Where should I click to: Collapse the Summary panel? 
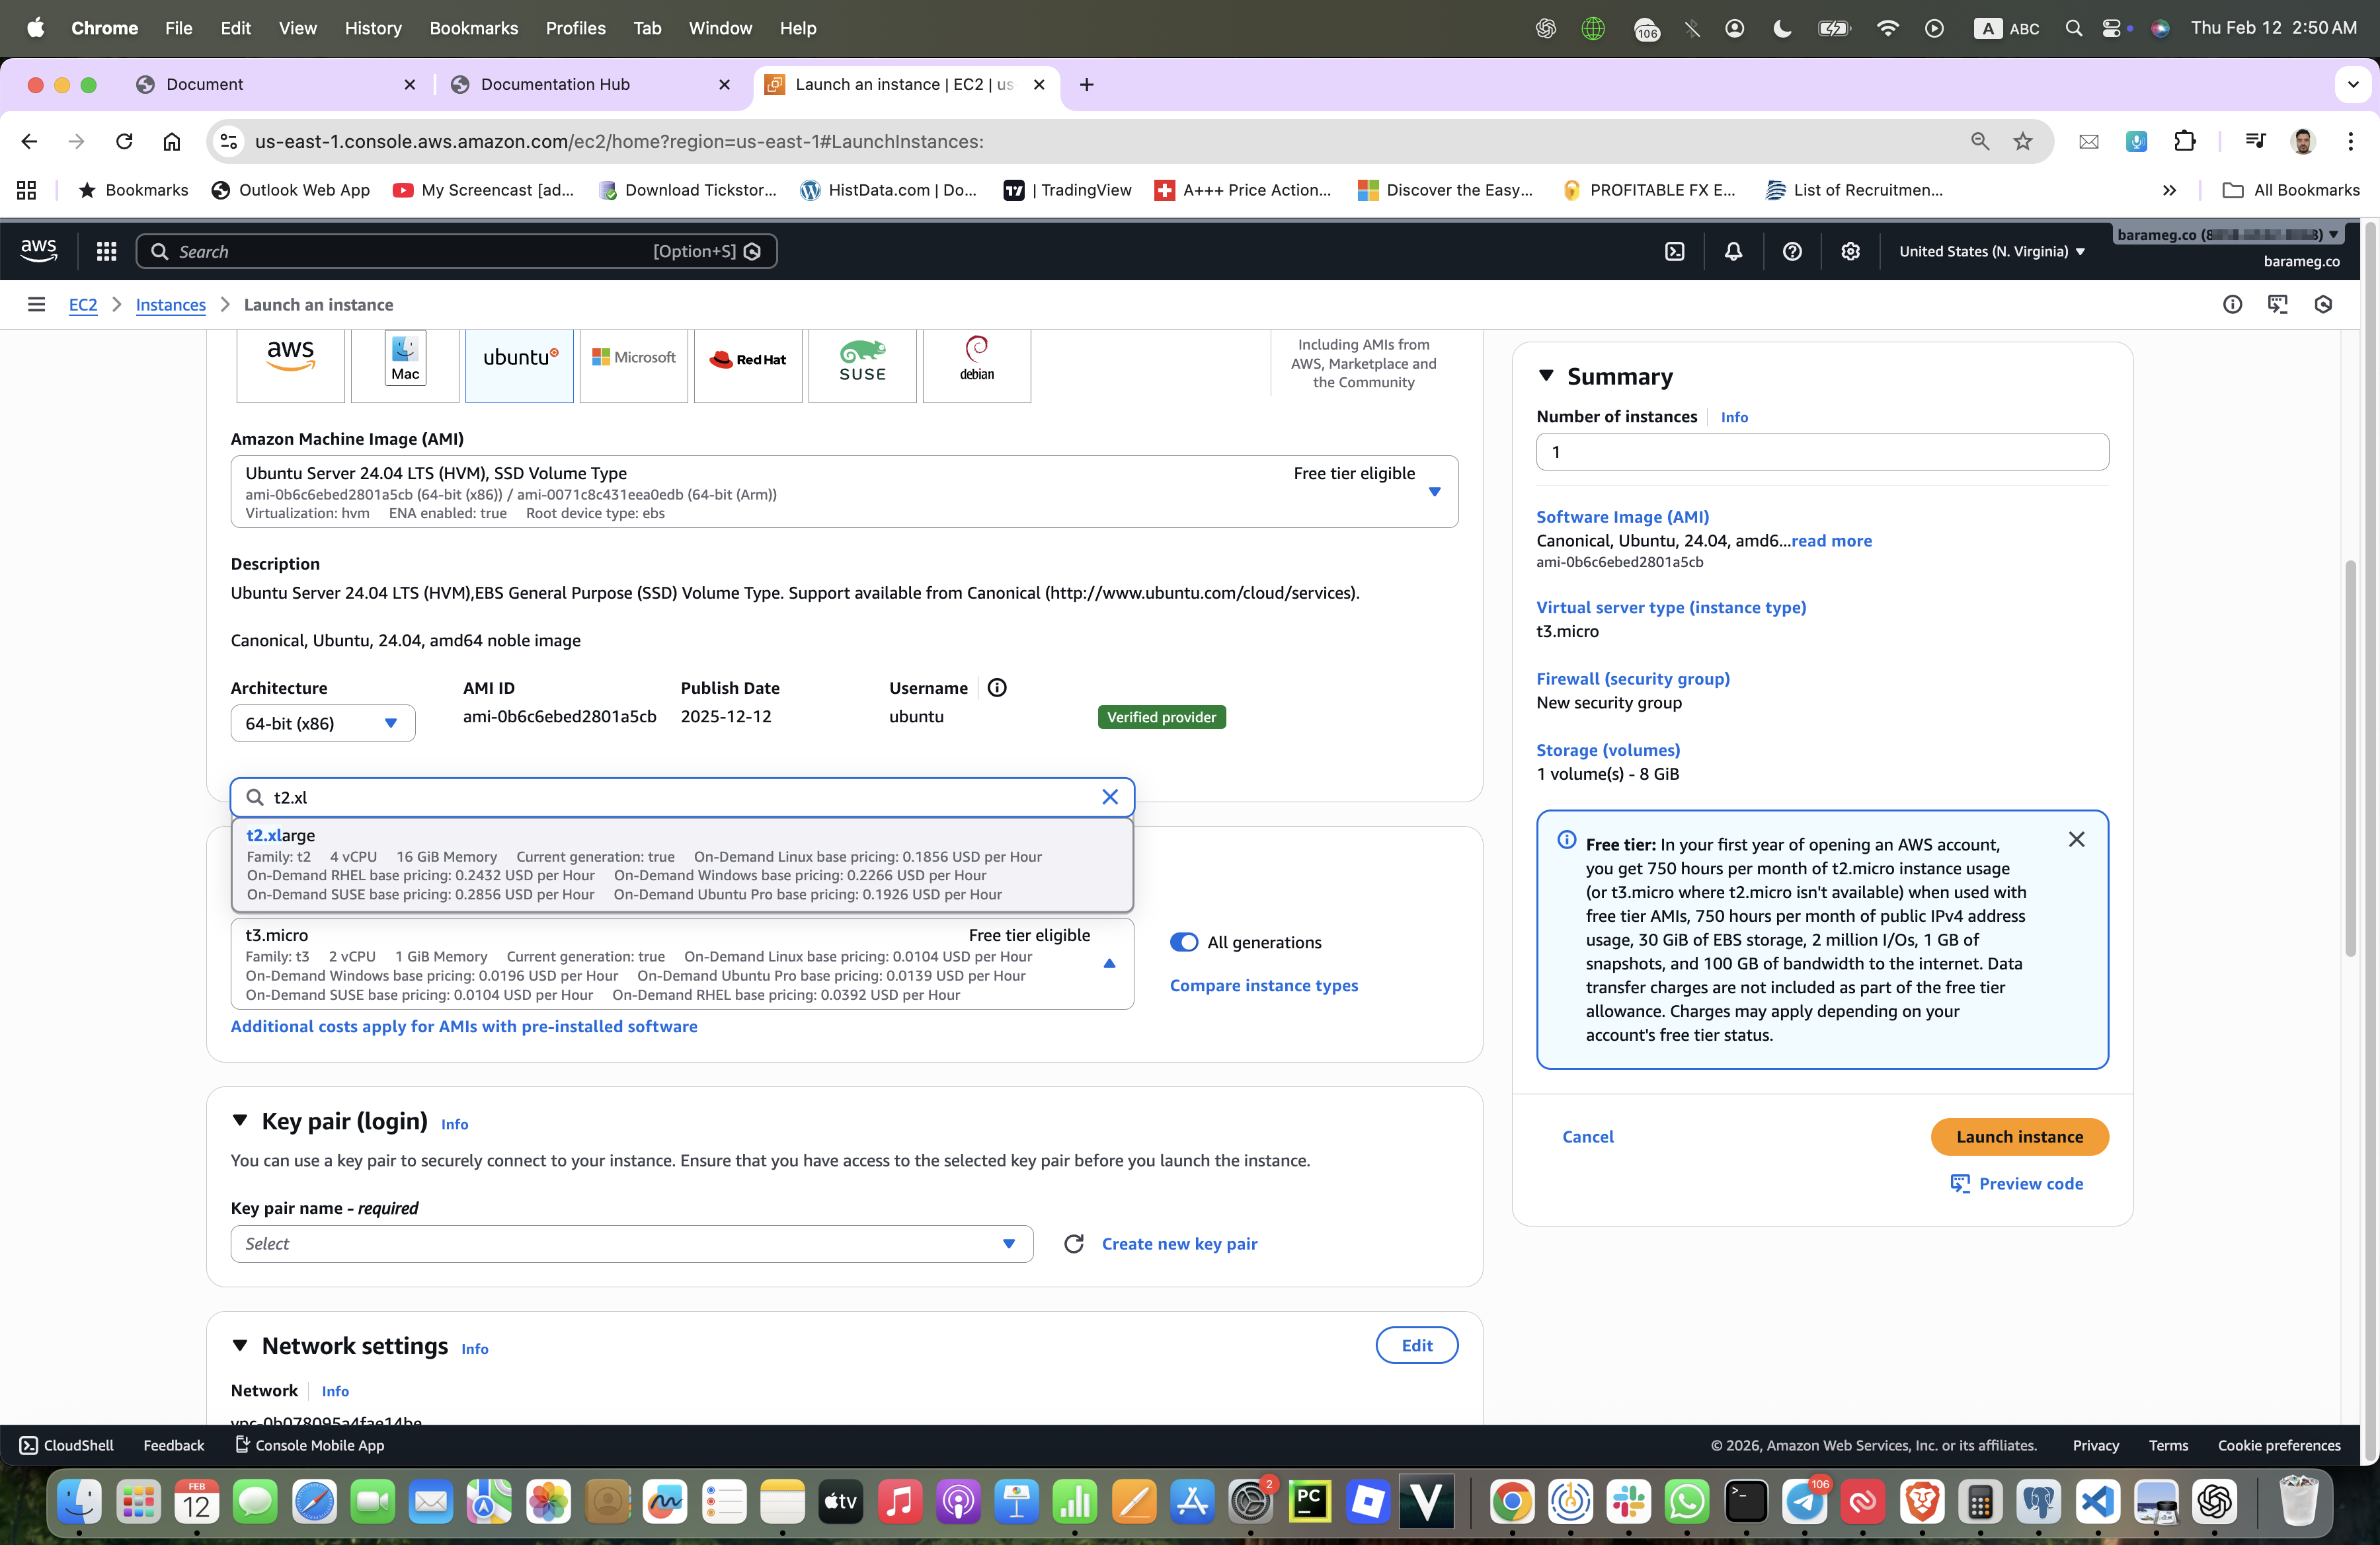tap(1546, 376)
